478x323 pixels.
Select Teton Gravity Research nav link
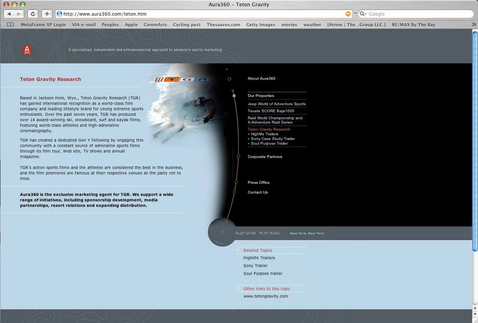[x=269, y=129]
